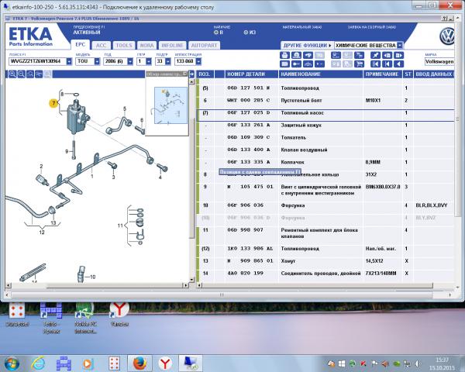The width and height of the screenshot is (465, 372).
Task: Click the blue icon right of print icon
Action: point(296,55)
